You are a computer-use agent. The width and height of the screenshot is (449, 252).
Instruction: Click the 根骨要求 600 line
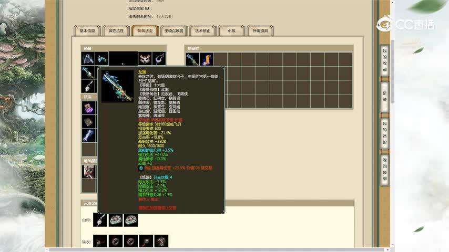click(x=149, y=129)
